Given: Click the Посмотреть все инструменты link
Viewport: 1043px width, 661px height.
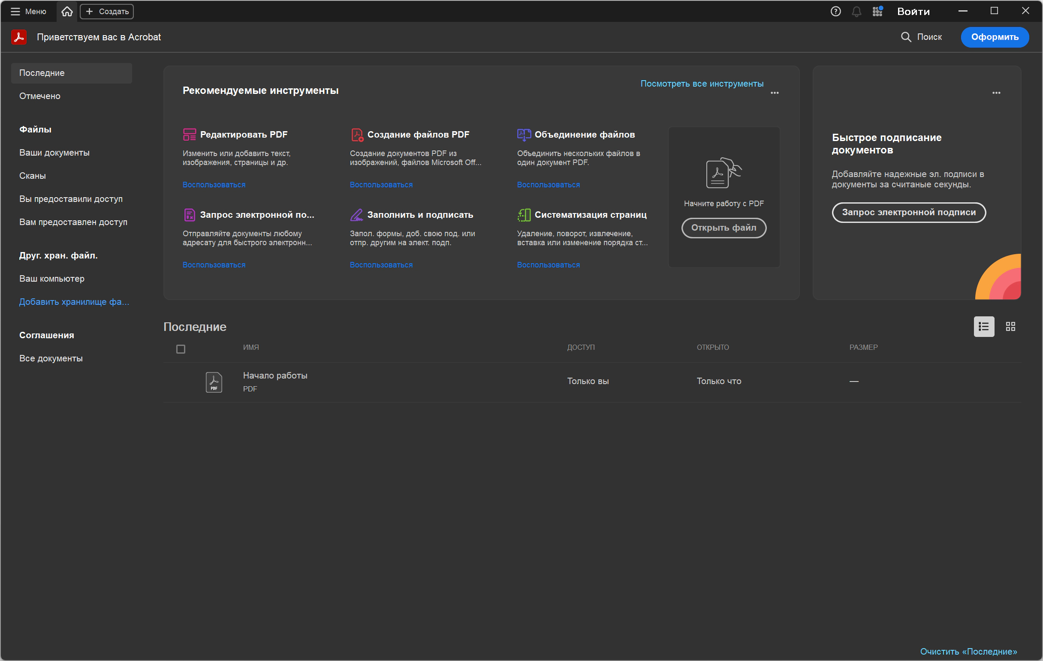Looking at the screenshot, I should pyautogui.click(x=702, y=84).
